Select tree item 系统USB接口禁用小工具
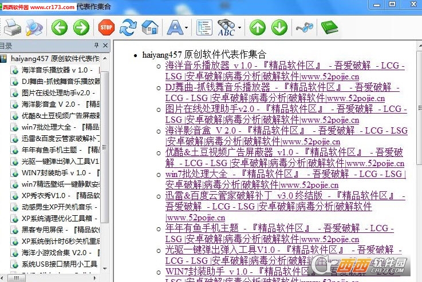 pos(59,264)
